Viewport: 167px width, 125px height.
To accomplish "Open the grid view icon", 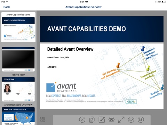I will 42,119.
